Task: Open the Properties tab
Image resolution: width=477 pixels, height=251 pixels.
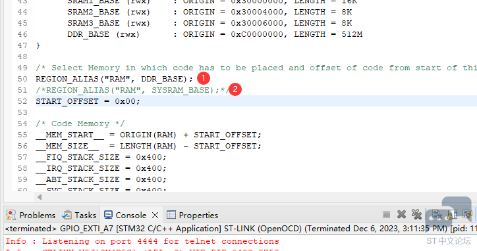Action: click(192, 215)
